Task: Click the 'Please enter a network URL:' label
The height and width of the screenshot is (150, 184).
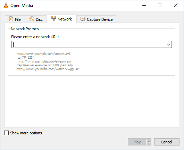Action: click(x=35, y=37)
